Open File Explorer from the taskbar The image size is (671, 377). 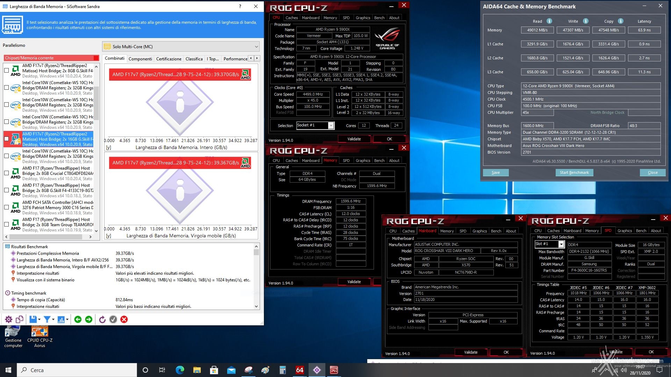click(x=197, y=370)
